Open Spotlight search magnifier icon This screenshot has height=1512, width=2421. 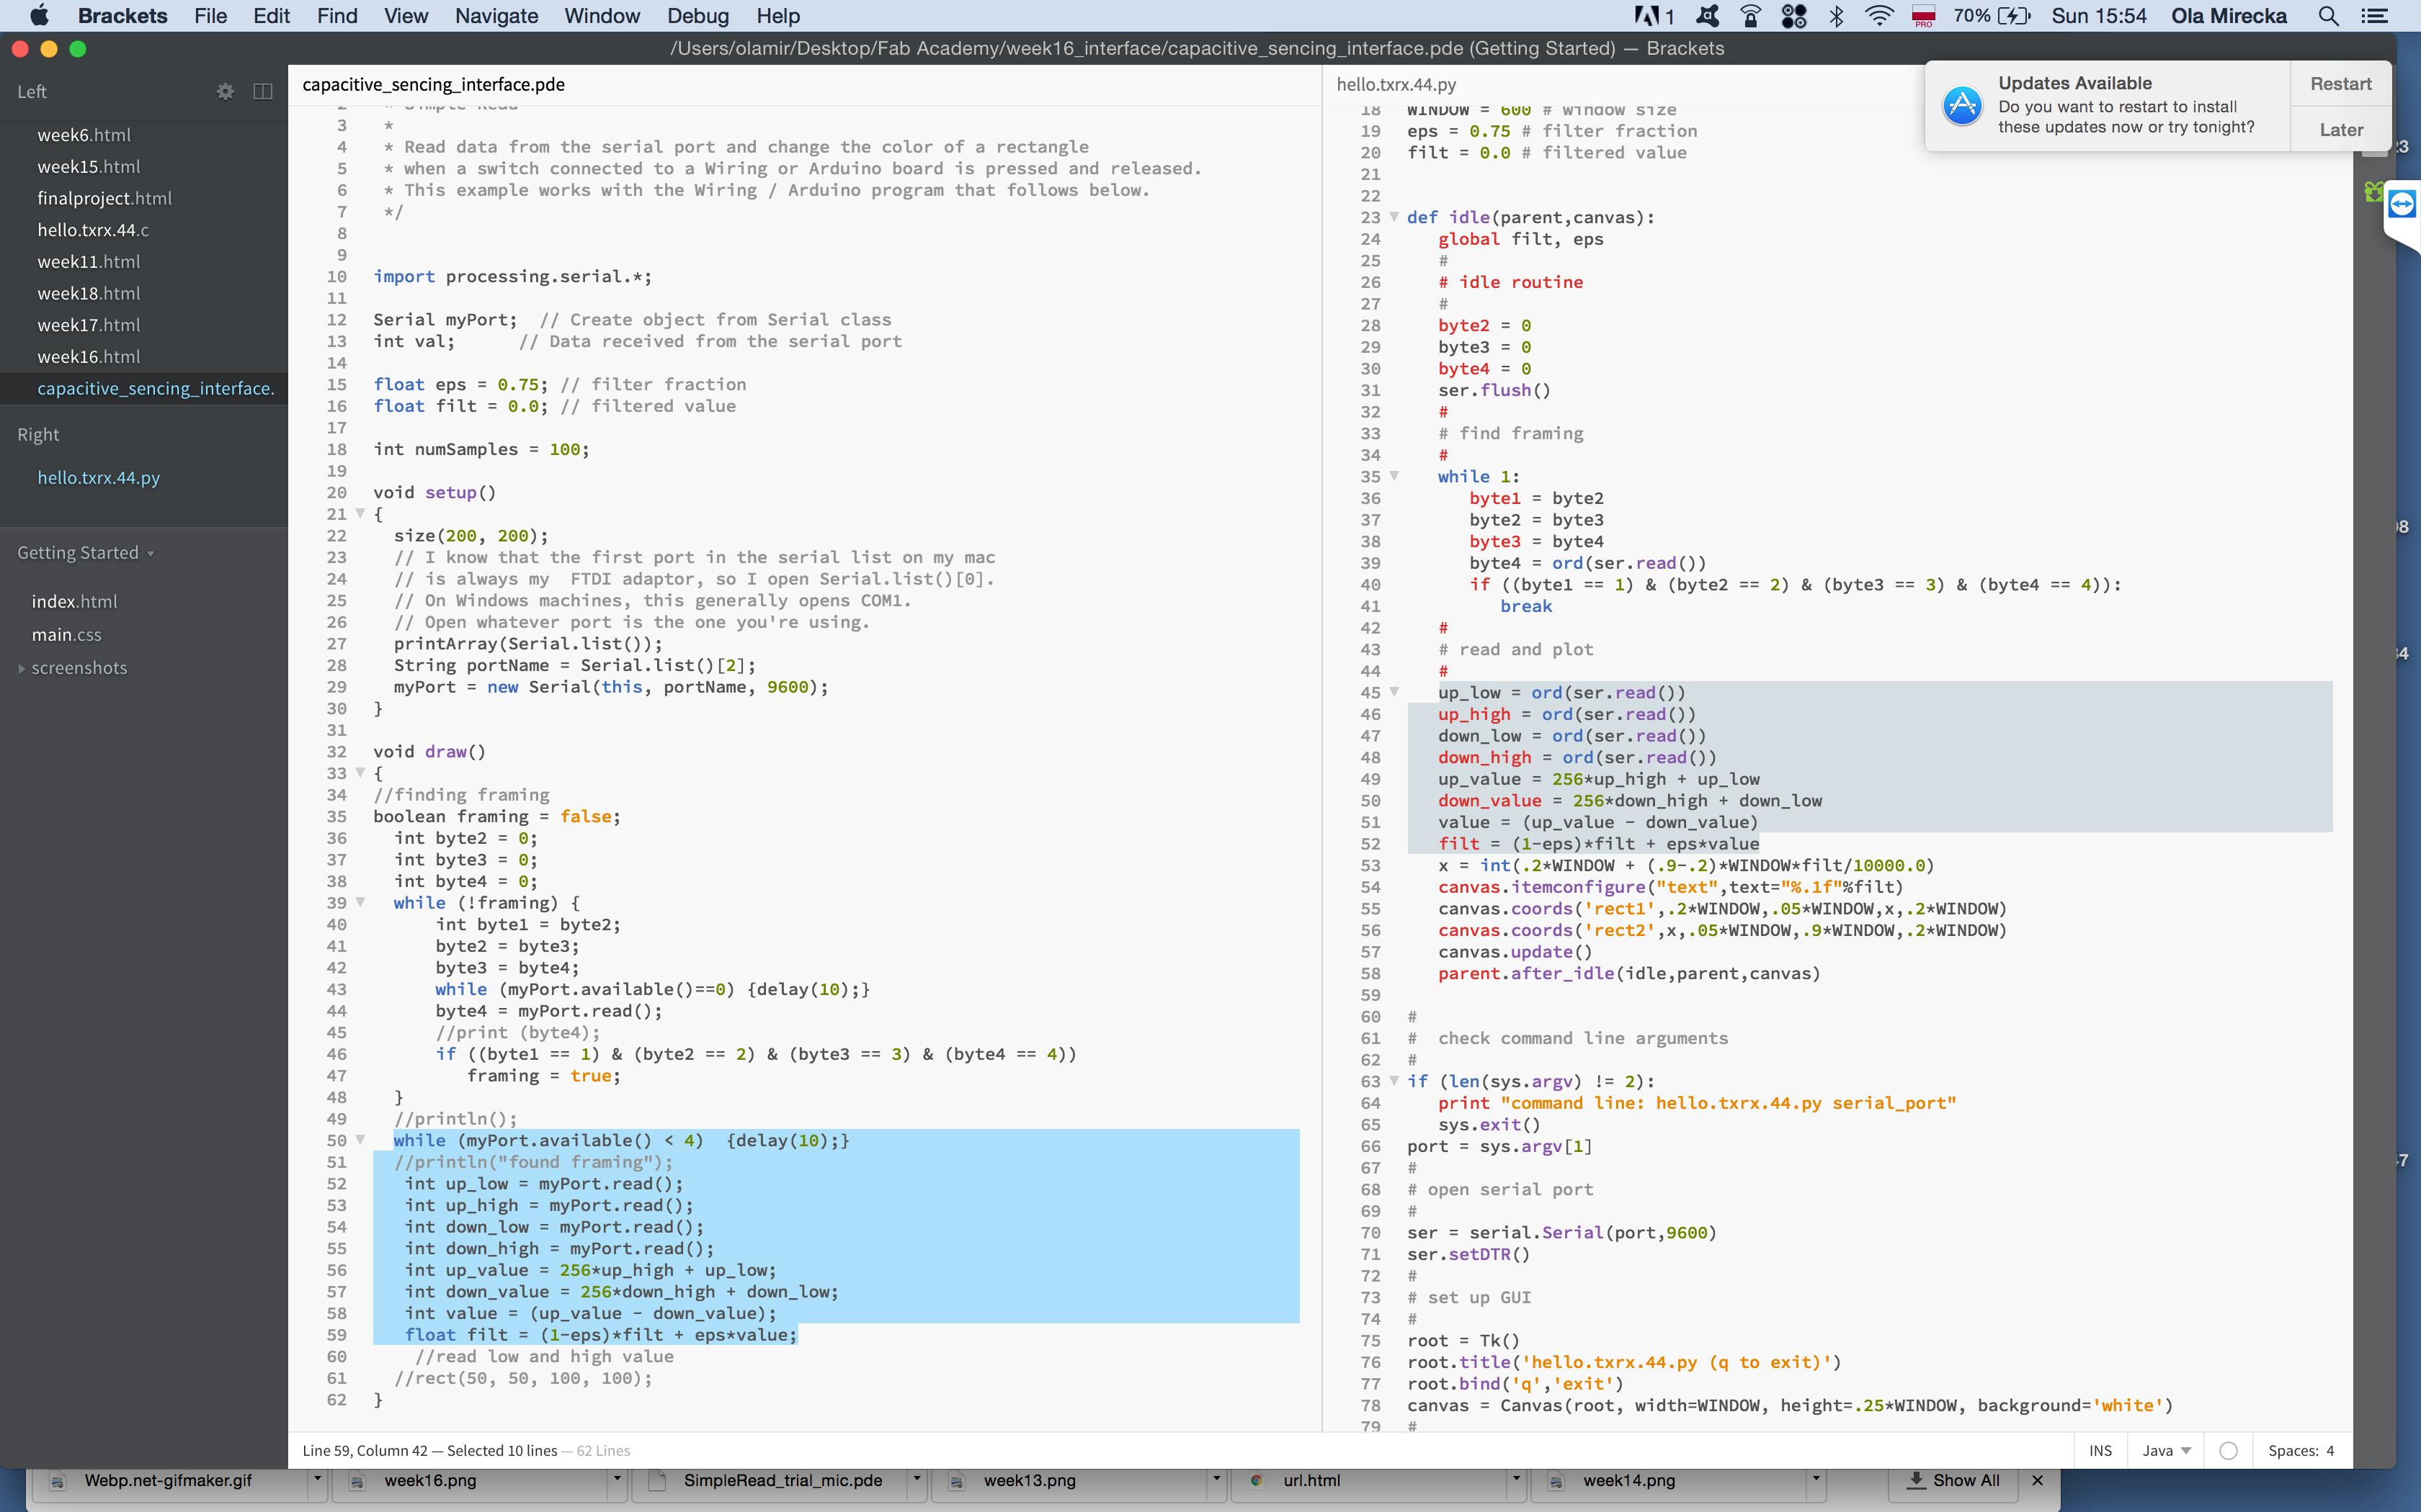pos(2327,16)
